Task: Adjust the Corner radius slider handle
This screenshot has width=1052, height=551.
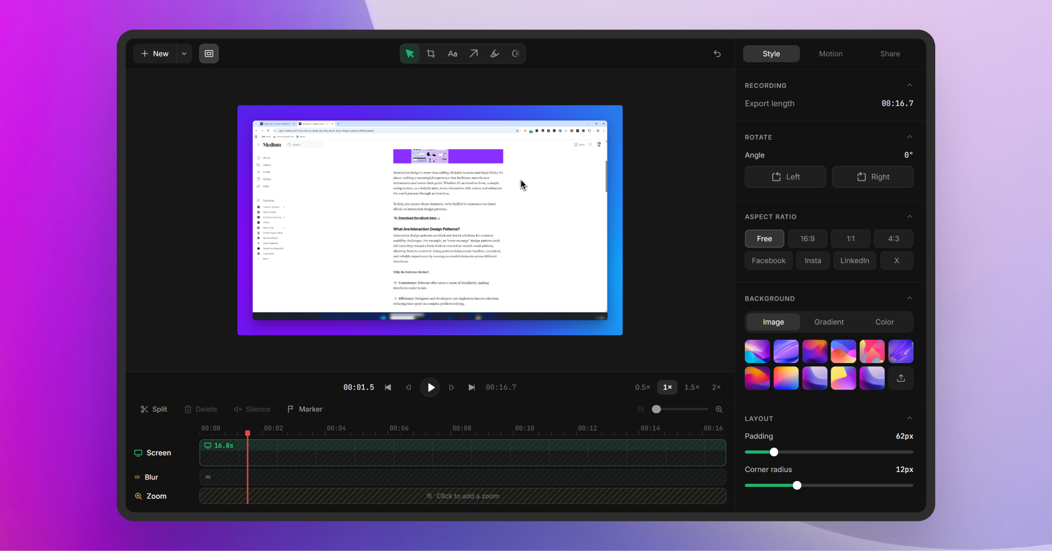Action: point(797,485)
